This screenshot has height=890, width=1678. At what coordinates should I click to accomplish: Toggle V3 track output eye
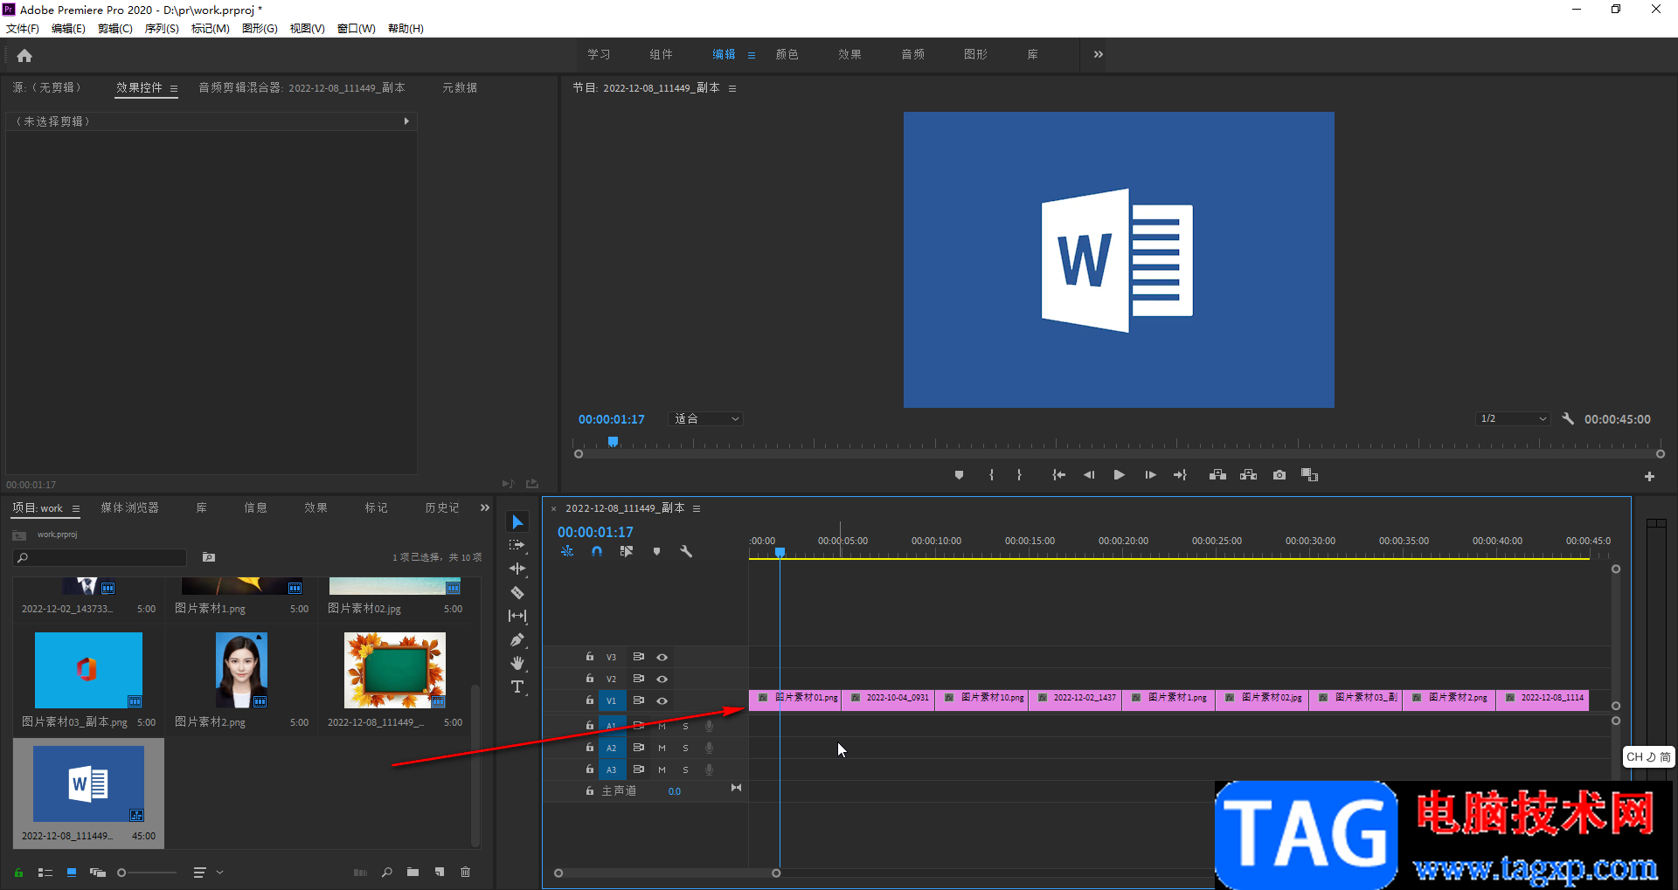tap(662, 657)
